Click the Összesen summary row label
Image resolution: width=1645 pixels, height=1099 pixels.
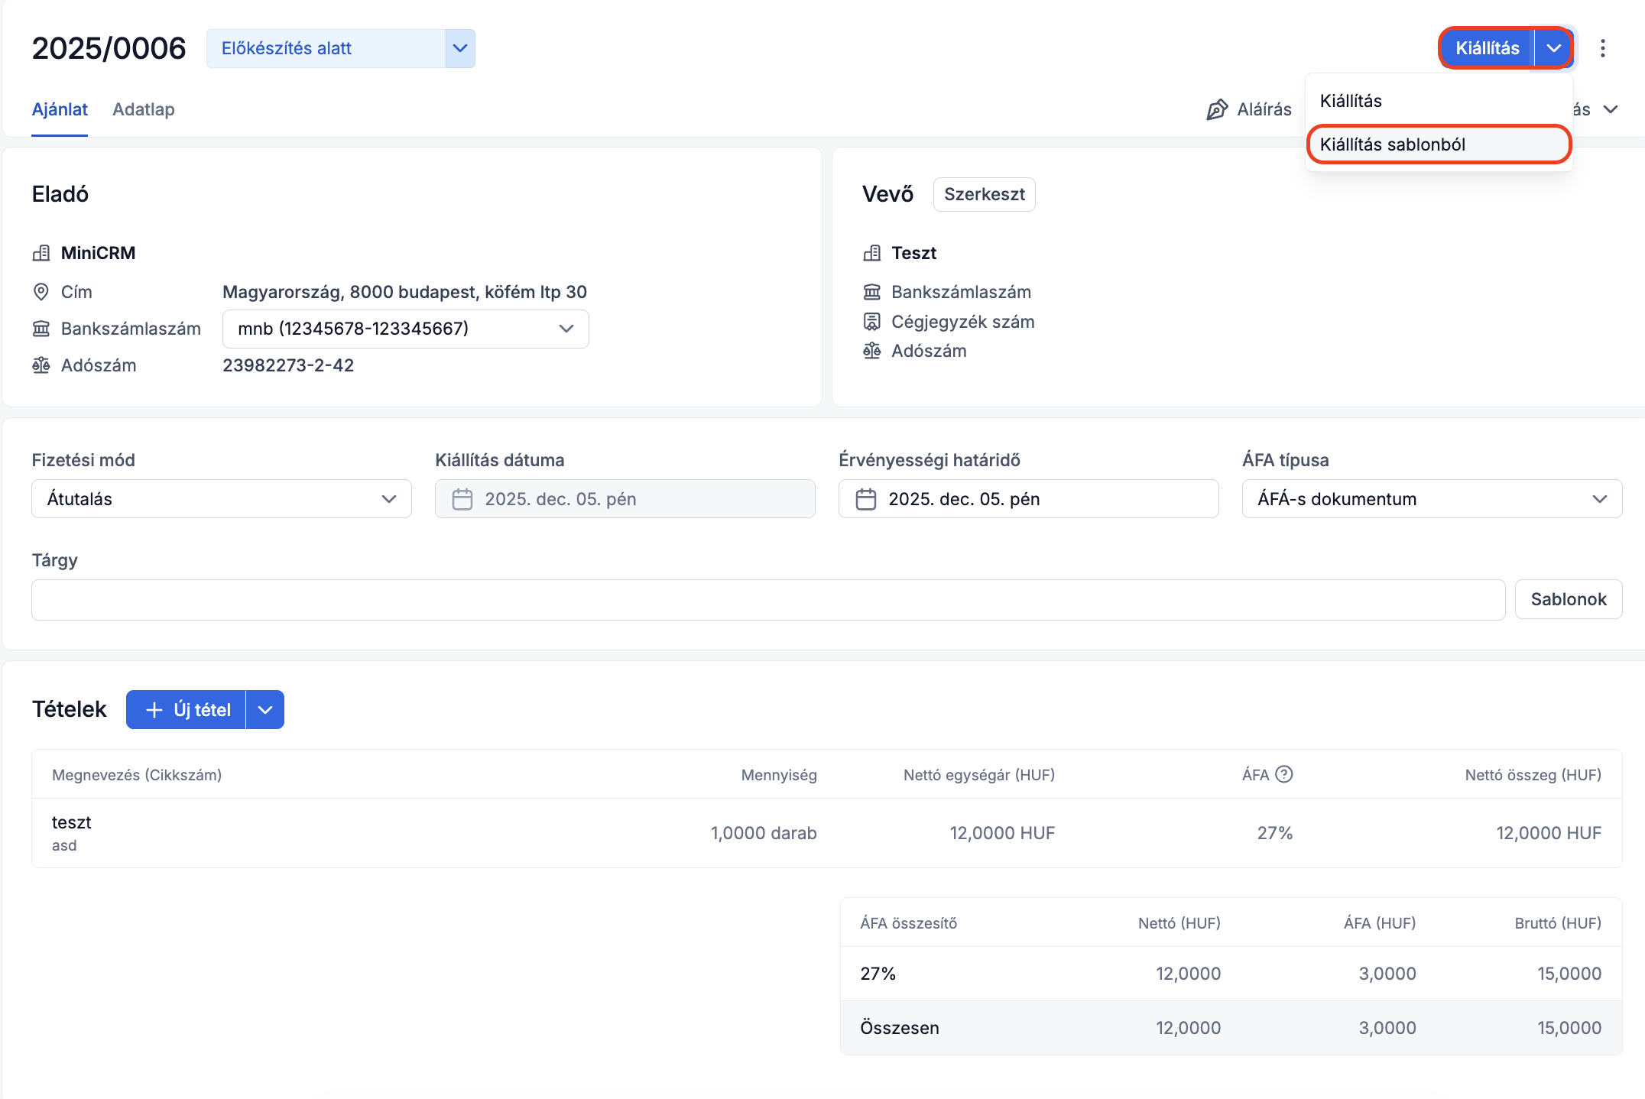[x=900, y=1028]
